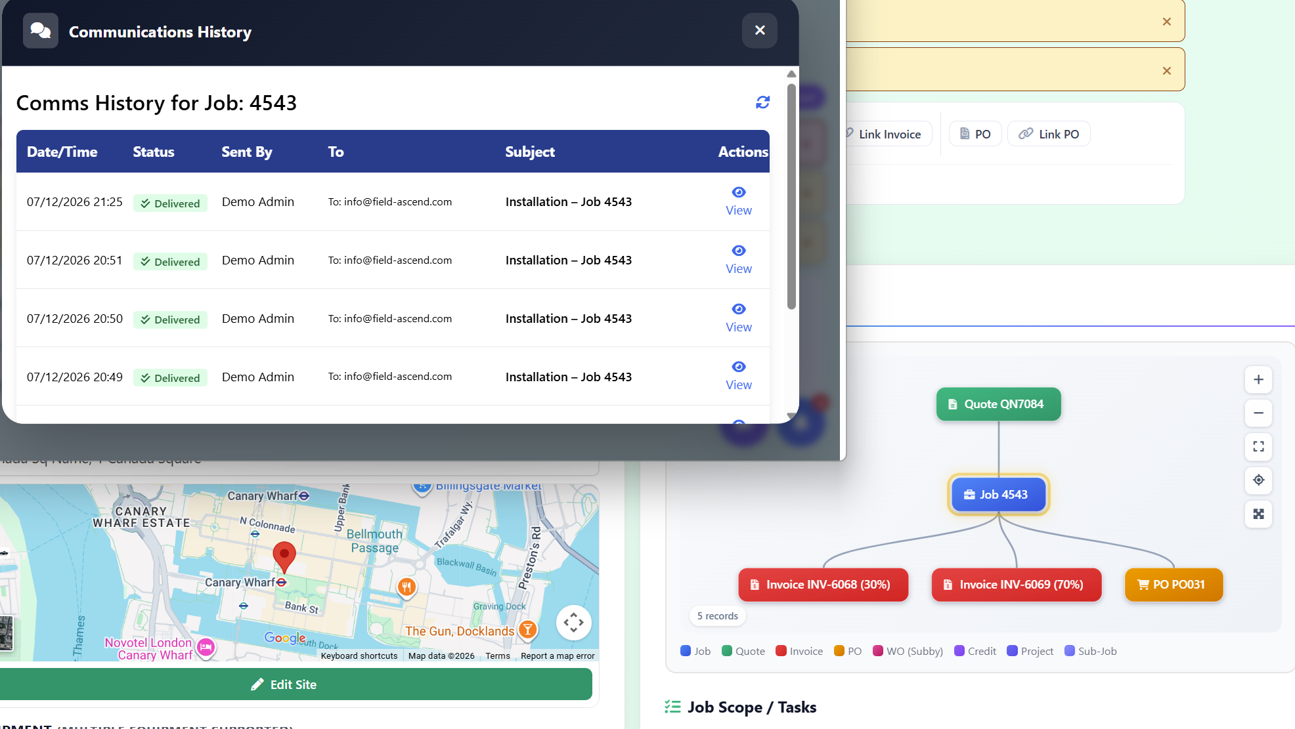Click the 5 records badge
The height and width of the screenshot is (729, 1295).
[x=717, y=616]
